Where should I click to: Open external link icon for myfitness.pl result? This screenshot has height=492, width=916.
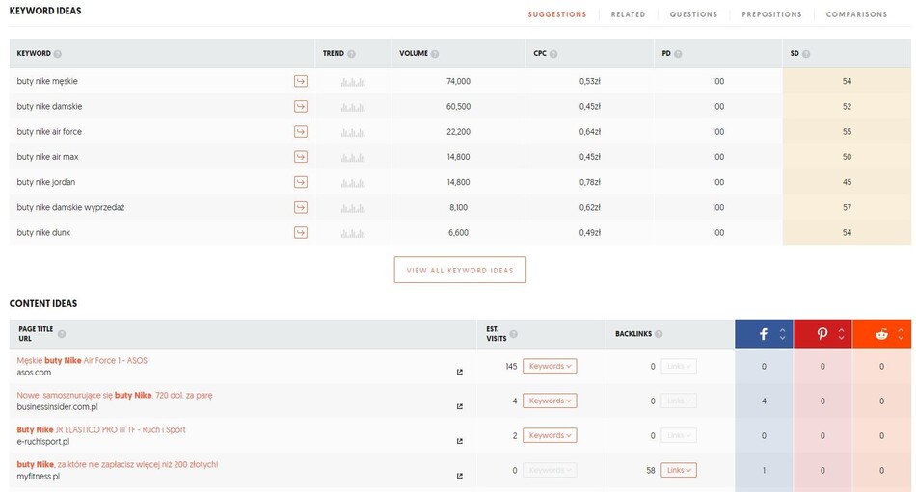[459, 476]
